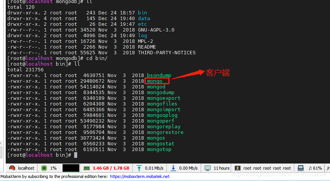The image size is (330, 181).
Task: Click the logged-in users icon
Action: click(238, 168)
